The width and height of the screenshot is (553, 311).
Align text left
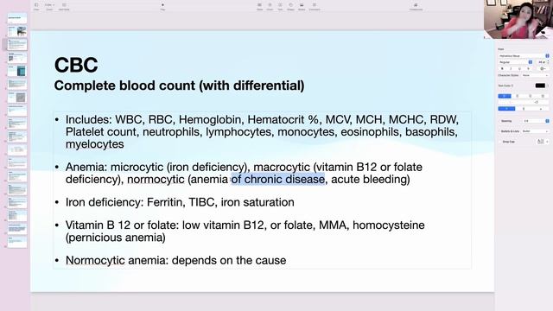(x=505, y=96)
